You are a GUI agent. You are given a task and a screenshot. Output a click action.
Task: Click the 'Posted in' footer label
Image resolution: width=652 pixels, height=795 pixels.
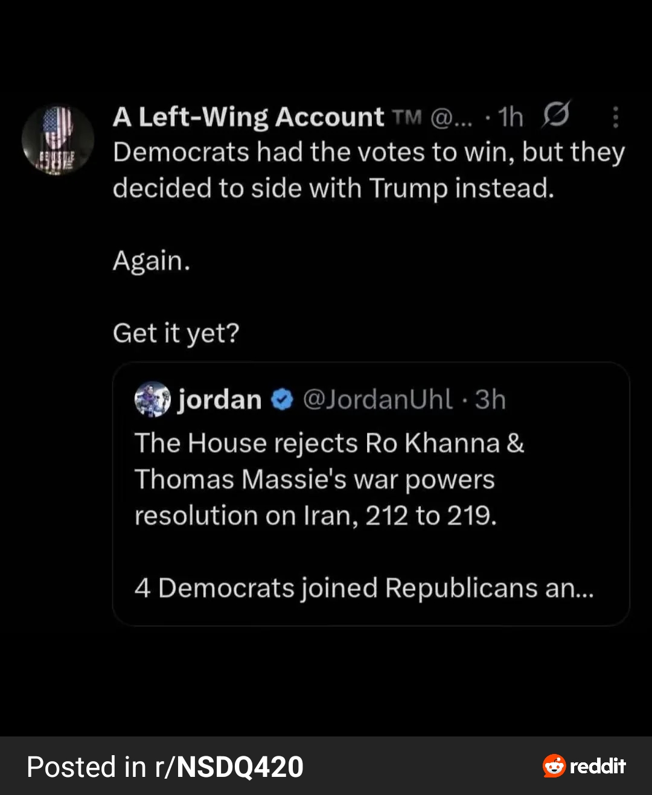tap(86, 767)
